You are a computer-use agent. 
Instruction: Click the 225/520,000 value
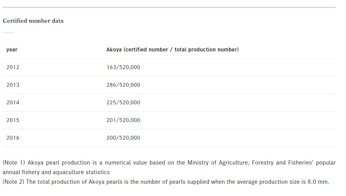123,102
